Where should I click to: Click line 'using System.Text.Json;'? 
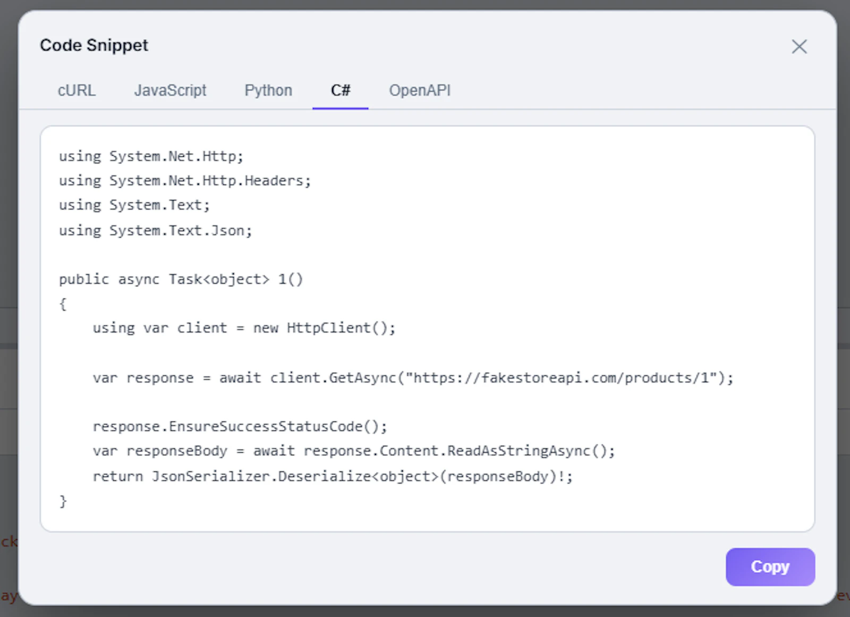tap(155, 231)
